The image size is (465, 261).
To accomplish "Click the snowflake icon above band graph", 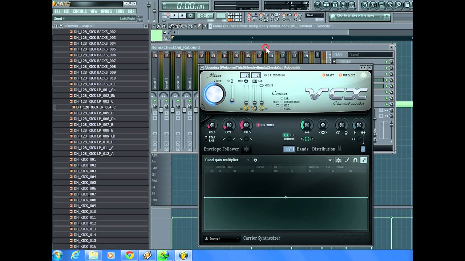I will click(338, 160).
